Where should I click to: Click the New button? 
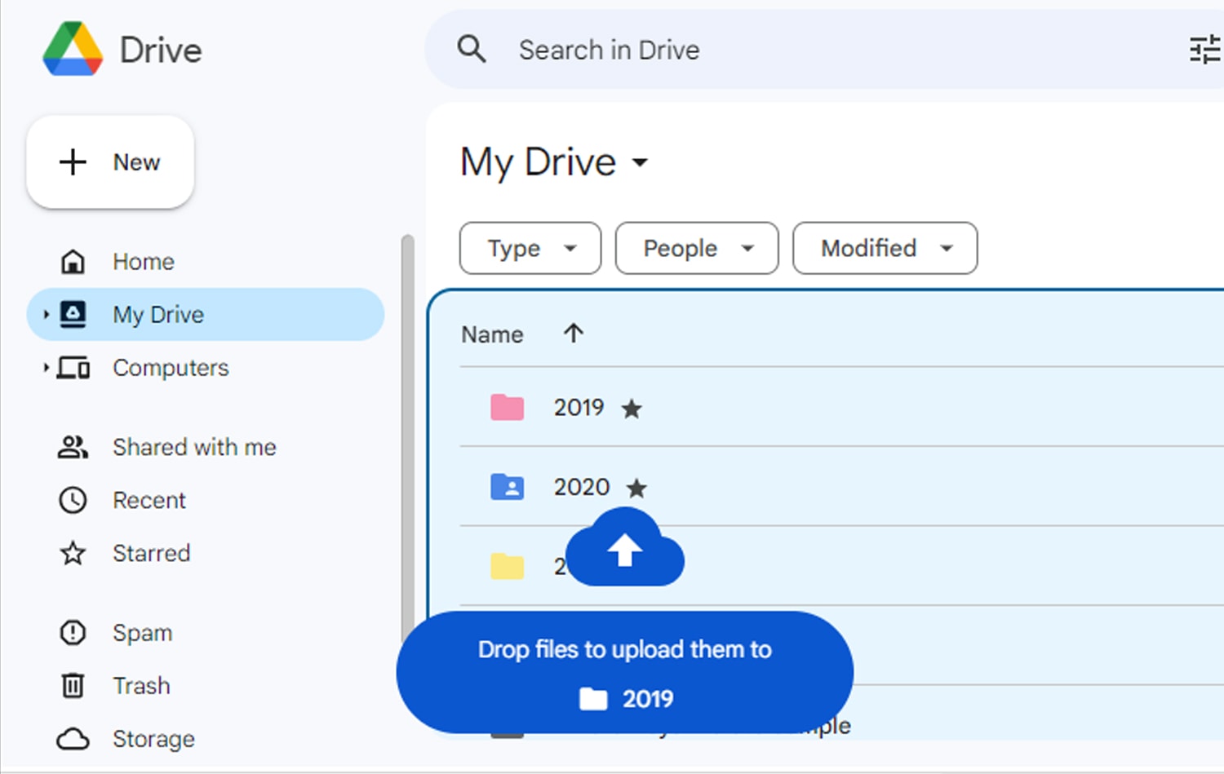[x=110, y=161]
